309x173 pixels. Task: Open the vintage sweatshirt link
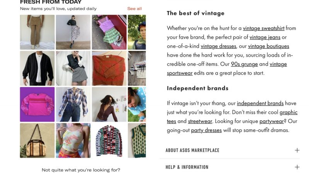[x=264, y=28]
